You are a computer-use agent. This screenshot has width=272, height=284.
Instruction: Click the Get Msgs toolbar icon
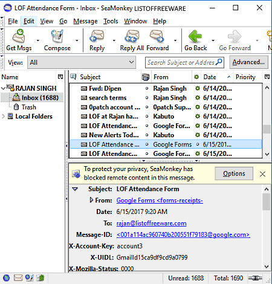point(19,36)
